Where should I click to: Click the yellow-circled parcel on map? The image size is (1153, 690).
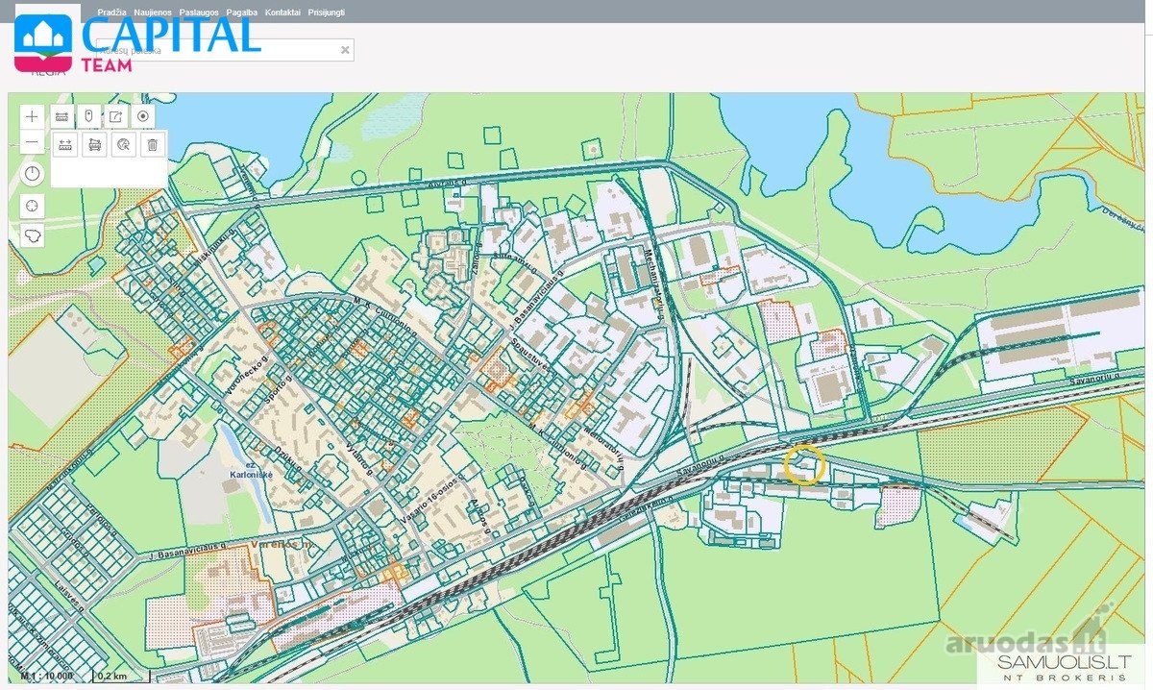(803, 465)
